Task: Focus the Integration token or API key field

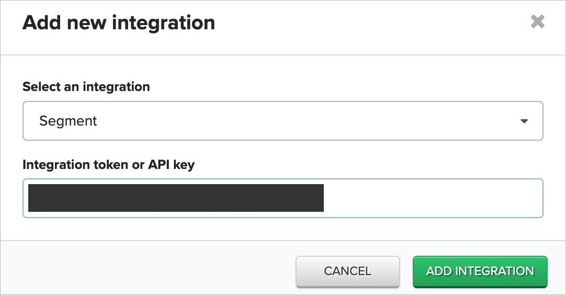Action: pyautogui.click(x=282, y=198)
